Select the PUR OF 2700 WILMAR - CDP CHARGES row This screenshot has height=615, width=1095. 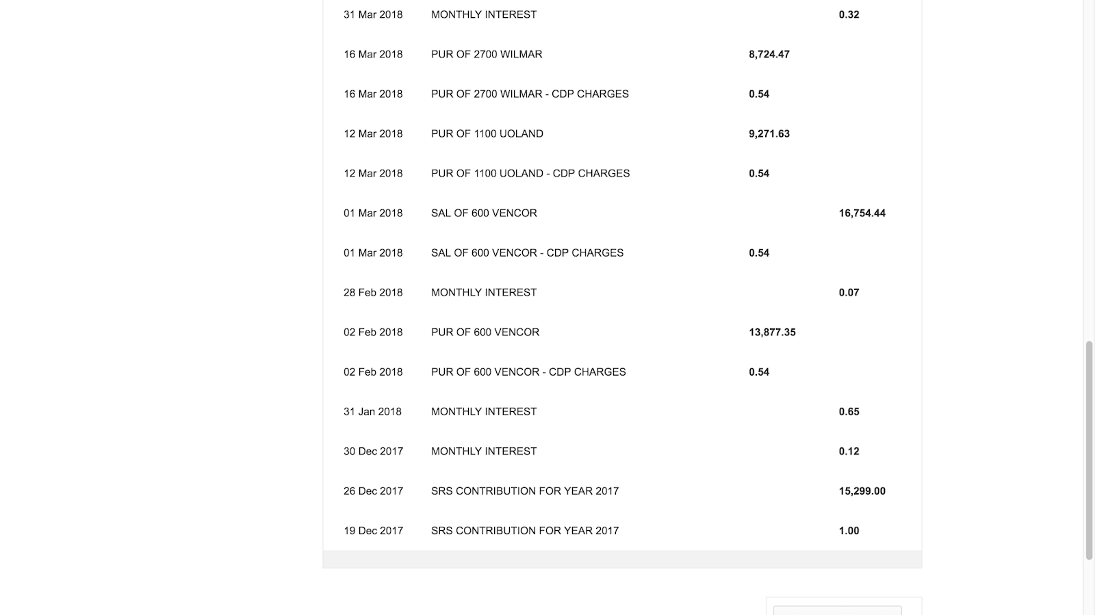[529, 94]
